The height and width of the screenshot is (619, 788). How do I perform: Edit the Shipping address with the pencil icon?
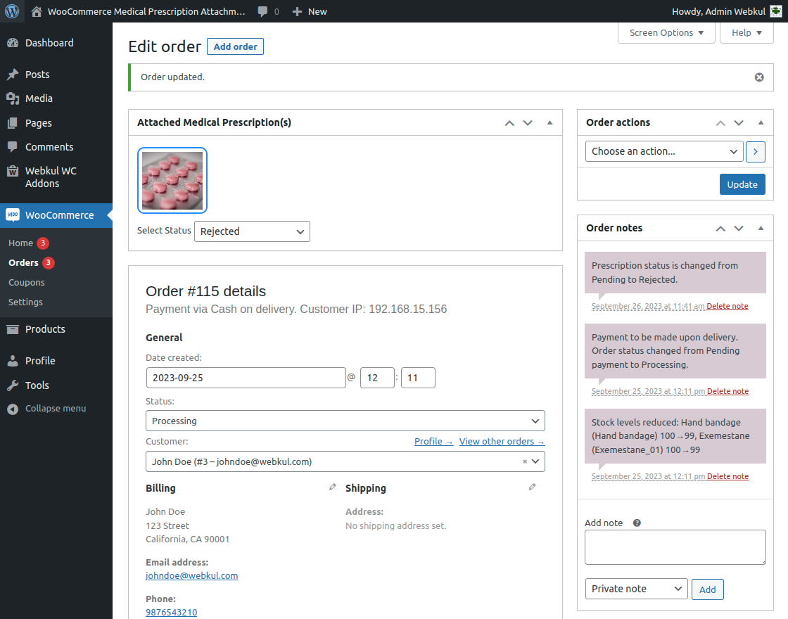click(532, 486)
